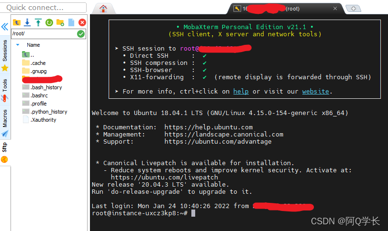Click the help link in the banner
388x231 pixels.
pos(241,91)
